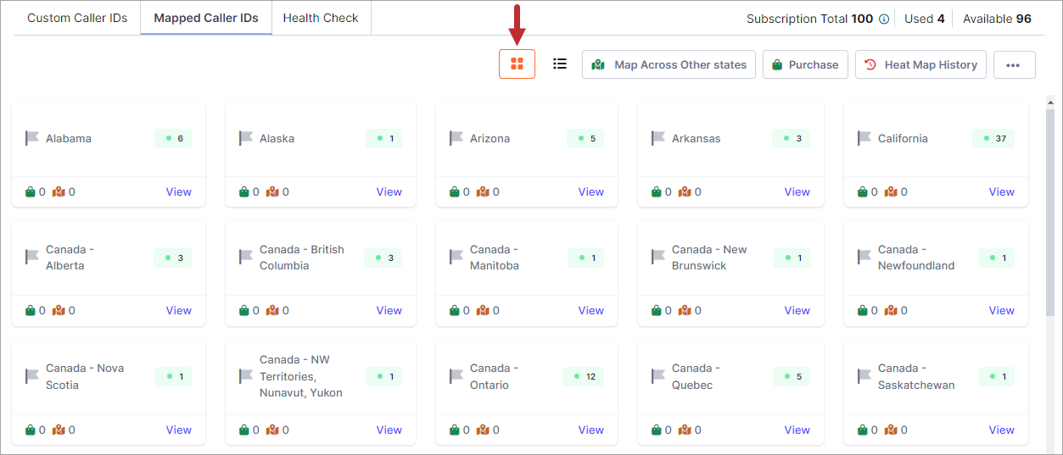Click the map icon on Canada - Quebec card

tap(685, 430)
